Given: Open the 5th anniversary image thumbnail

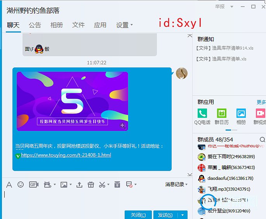Looking at the screenshot, I should (x=73, y=101).
